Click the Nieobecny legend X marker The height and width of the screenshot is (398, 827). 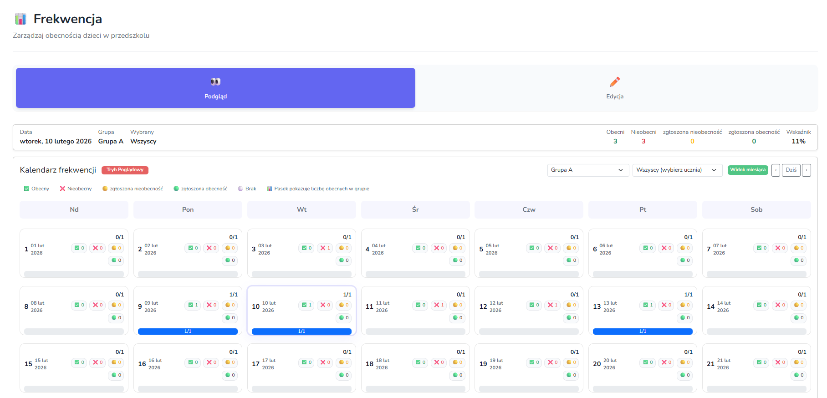coord(62,189)
